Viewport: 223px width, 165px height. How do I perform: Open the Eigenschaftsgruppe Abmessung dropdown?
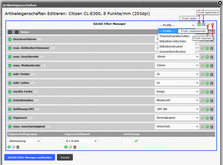tap(24, 141)
